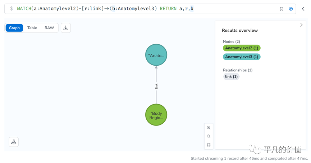311x163 pixels.
Task: Fit graph to screen
Action: (x=209, y=145)
